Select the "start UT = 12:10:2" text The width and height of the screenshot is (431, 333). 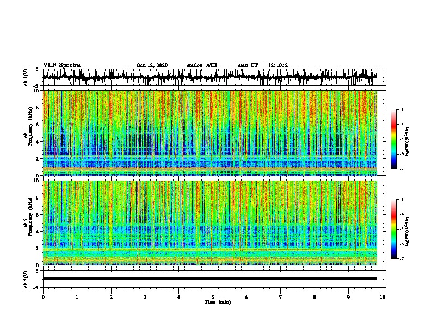coord(263,65)
